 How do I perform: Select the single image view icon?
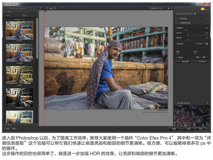point(47,8)
